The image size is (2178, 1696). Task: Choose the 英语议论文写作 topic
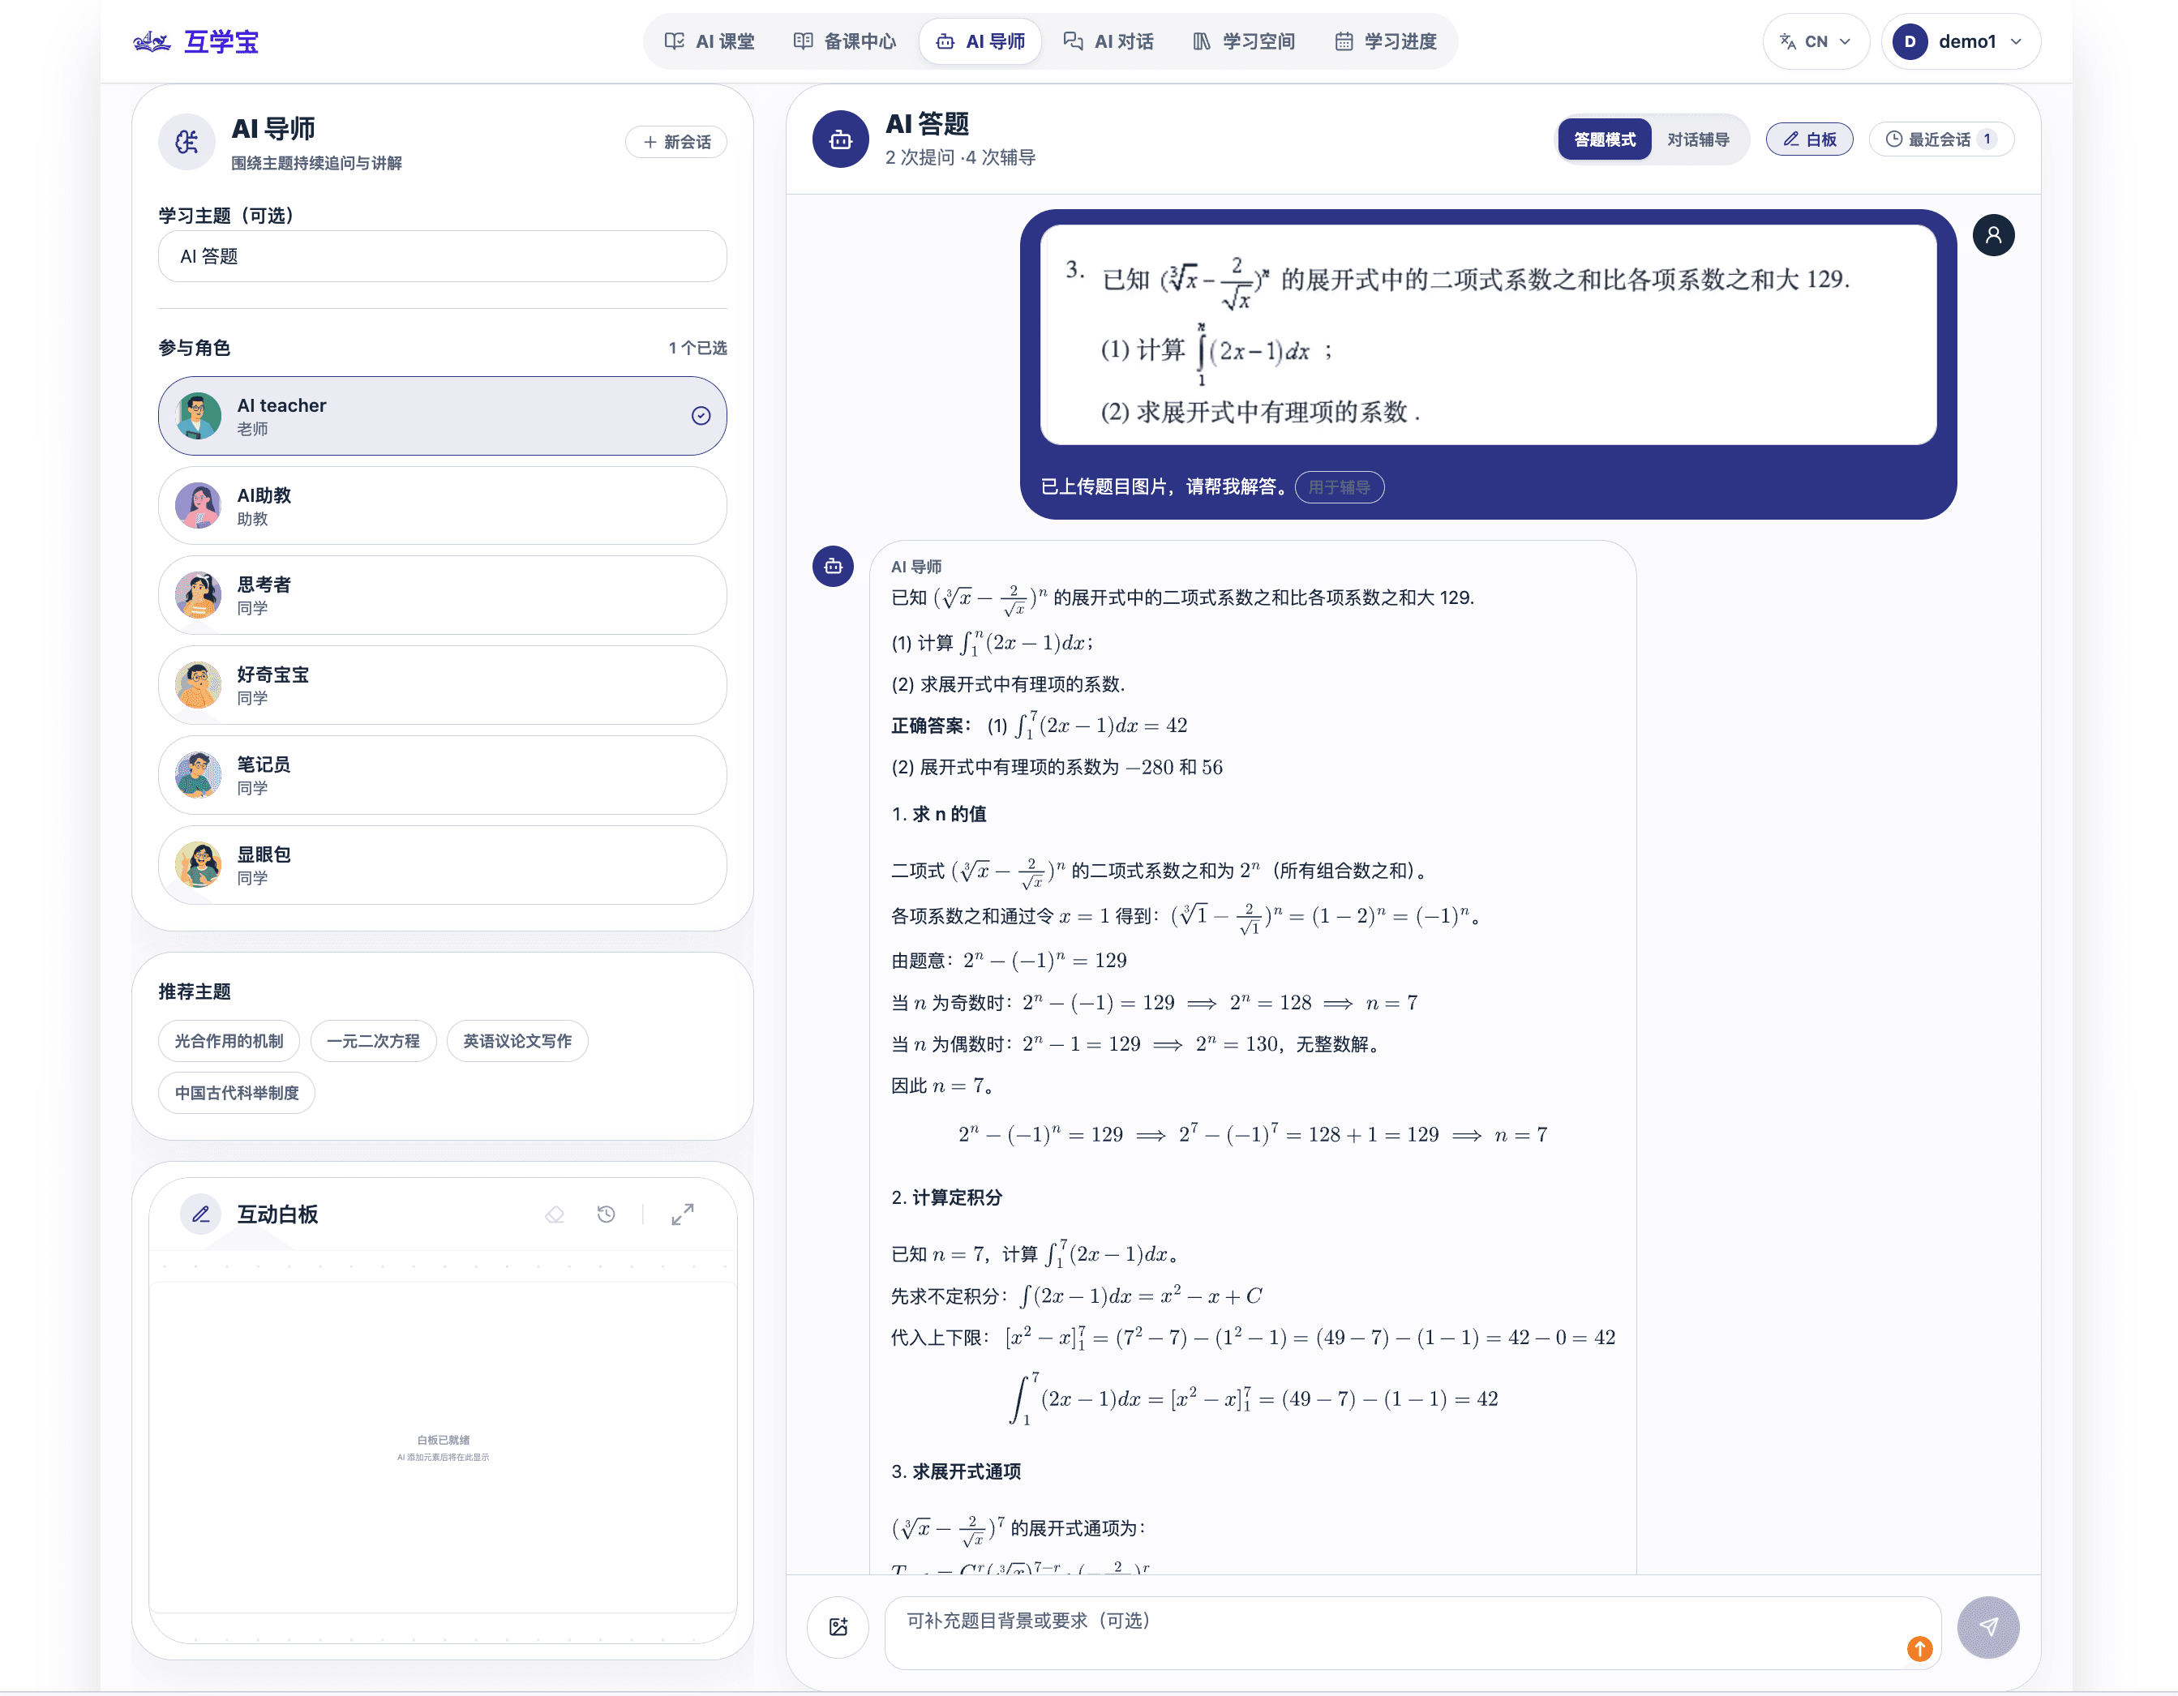click(x=517, y=1041)
